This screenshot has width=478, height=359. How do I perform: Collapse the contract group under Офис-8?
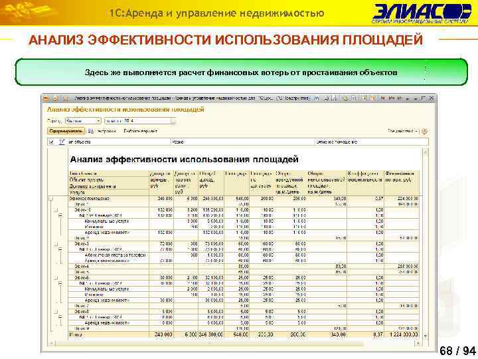point(60,317)
